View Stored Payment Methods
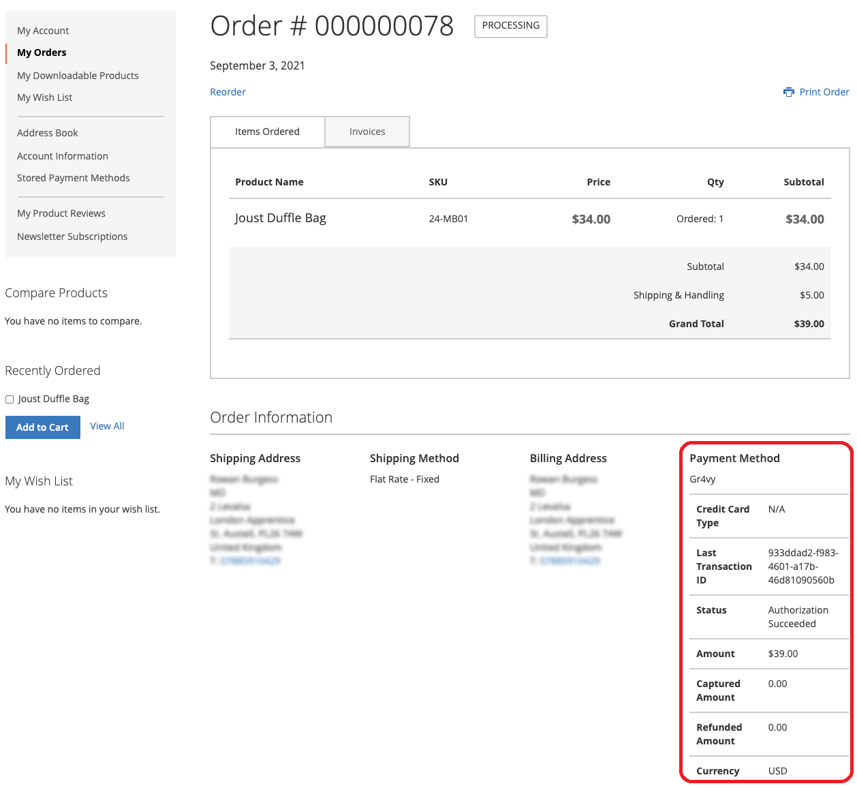857x788 pixels. (73, 177)
